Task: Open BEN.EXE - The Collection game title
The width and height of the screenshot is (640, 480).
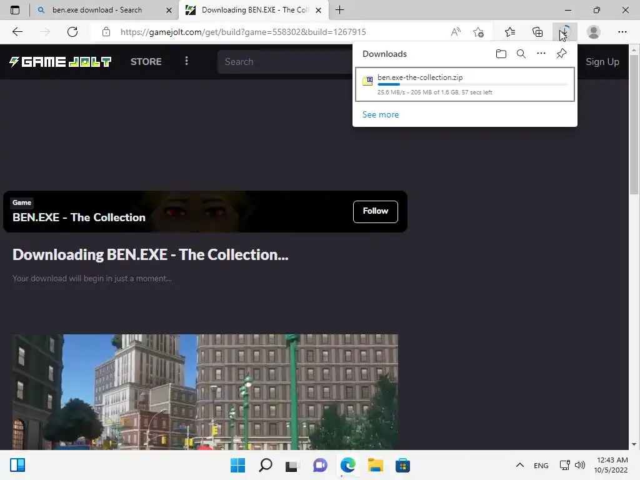Action: (x=79, y=217)
